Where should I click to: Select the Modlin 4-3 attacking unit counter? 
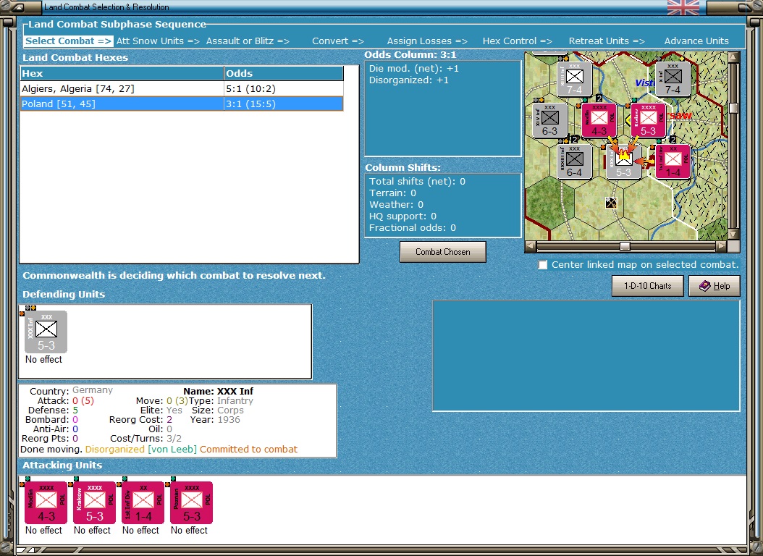click(x=46, y=503)
